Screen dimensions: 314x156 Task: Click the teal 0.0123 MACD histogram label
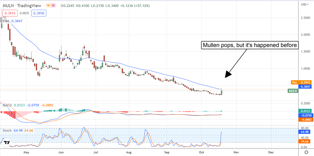[305, 111]
